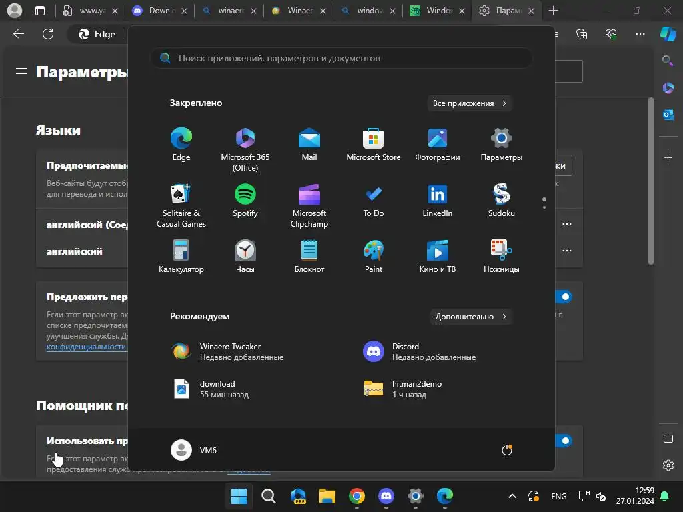This screenshot has width=683, height=512.
Task: Open Microsoft Store pinned app
Action: pyautogui.click(x=374, y=145)
